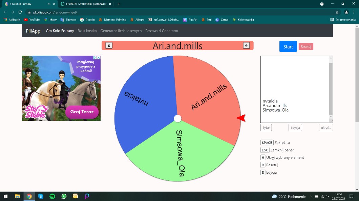Open the Chrome three-dot menu
Image resolution: width=359 pixels, height=201 pixels.
(354, 12)
